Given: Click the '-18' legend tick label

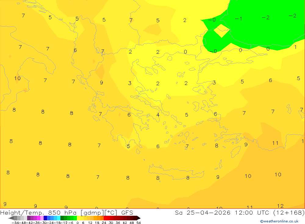Looking at the screenshot, I should click(x=56, y=223).
